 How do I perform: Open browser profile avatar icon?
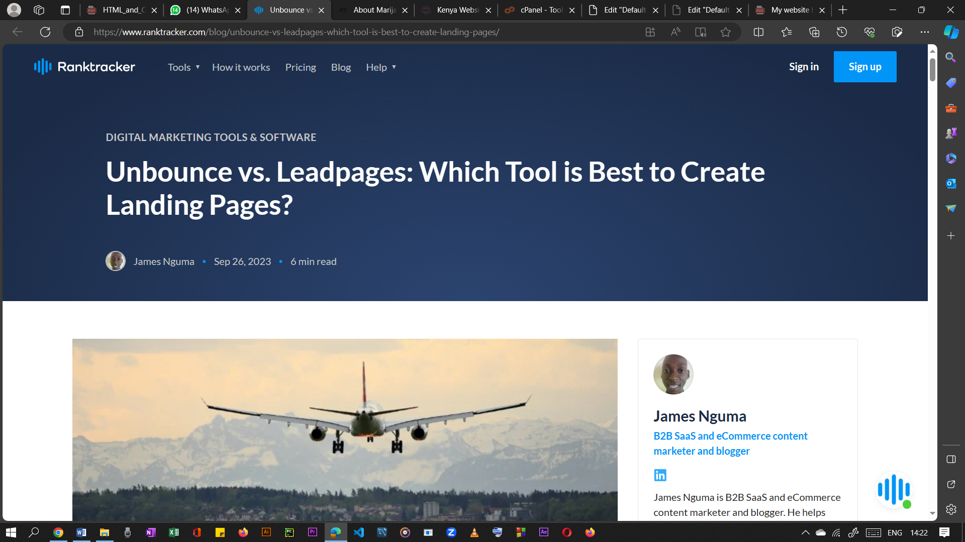tap(14, 10)
